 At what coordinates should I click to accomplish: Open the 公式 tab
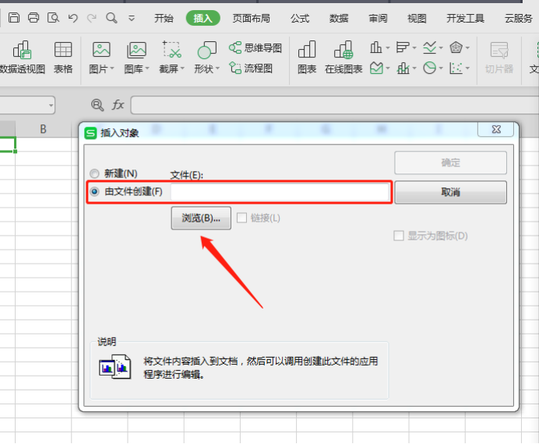300,18
